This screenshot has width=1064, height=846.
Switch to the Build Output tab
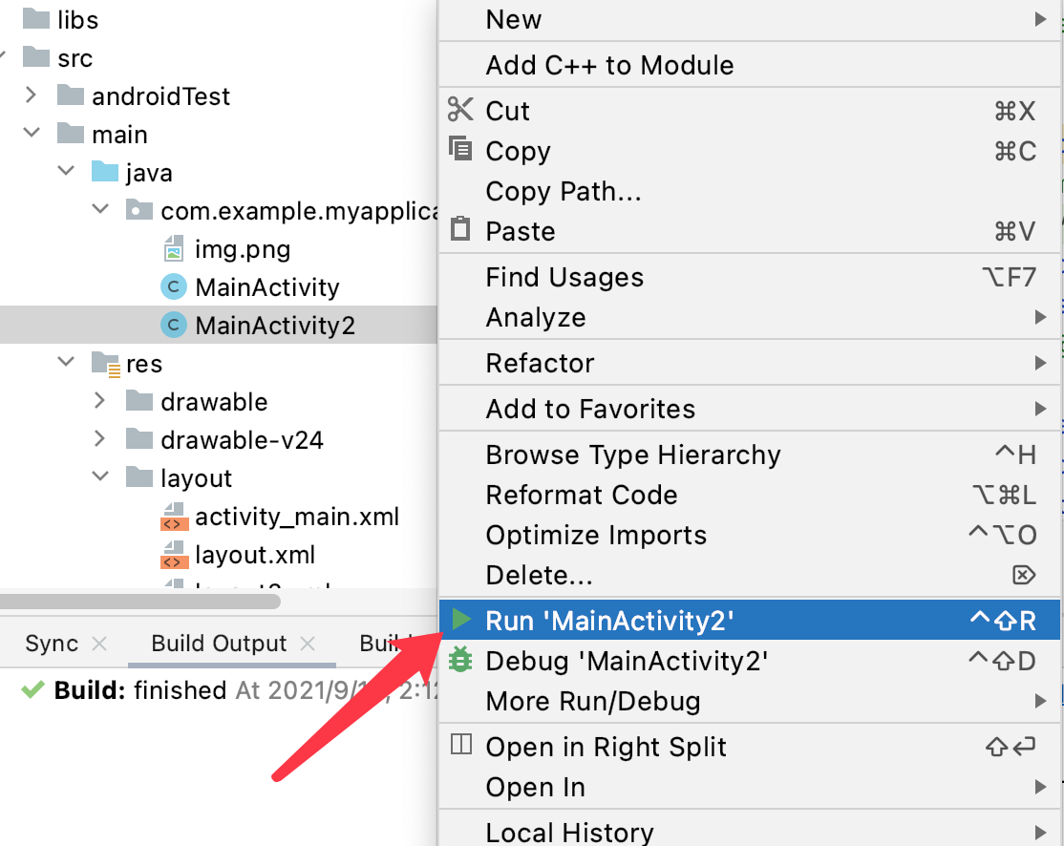[218, 643]
